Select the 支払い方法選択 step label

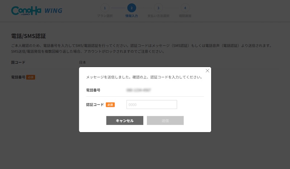click(x=158, y=16)
